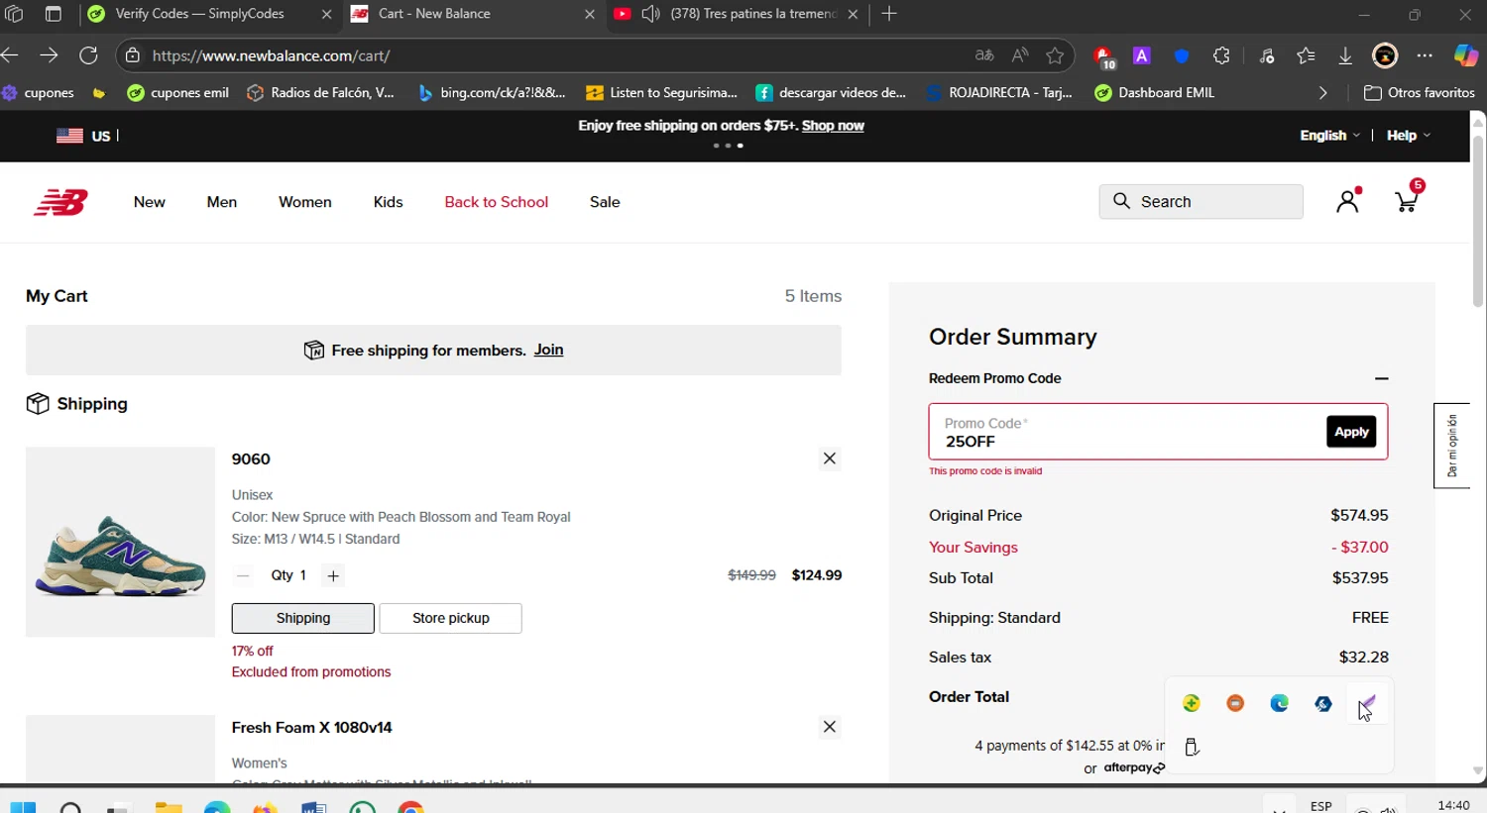Open the Copilot sidebar icon
Screen dimensions: 1487x813
(1465, 55)
